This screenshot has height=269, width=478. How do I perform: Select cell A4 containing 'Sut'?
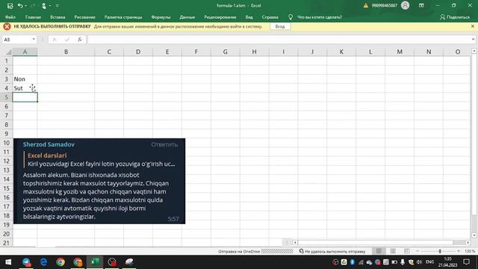coord(25,88)
